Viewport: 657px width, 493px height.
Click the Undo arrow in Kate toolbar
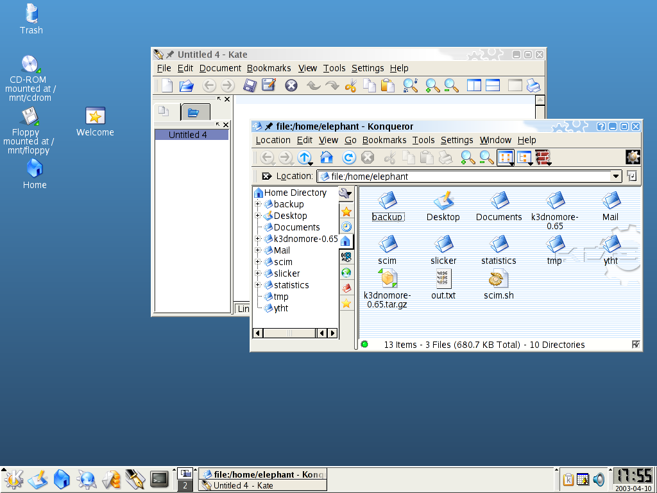(313, 86)
